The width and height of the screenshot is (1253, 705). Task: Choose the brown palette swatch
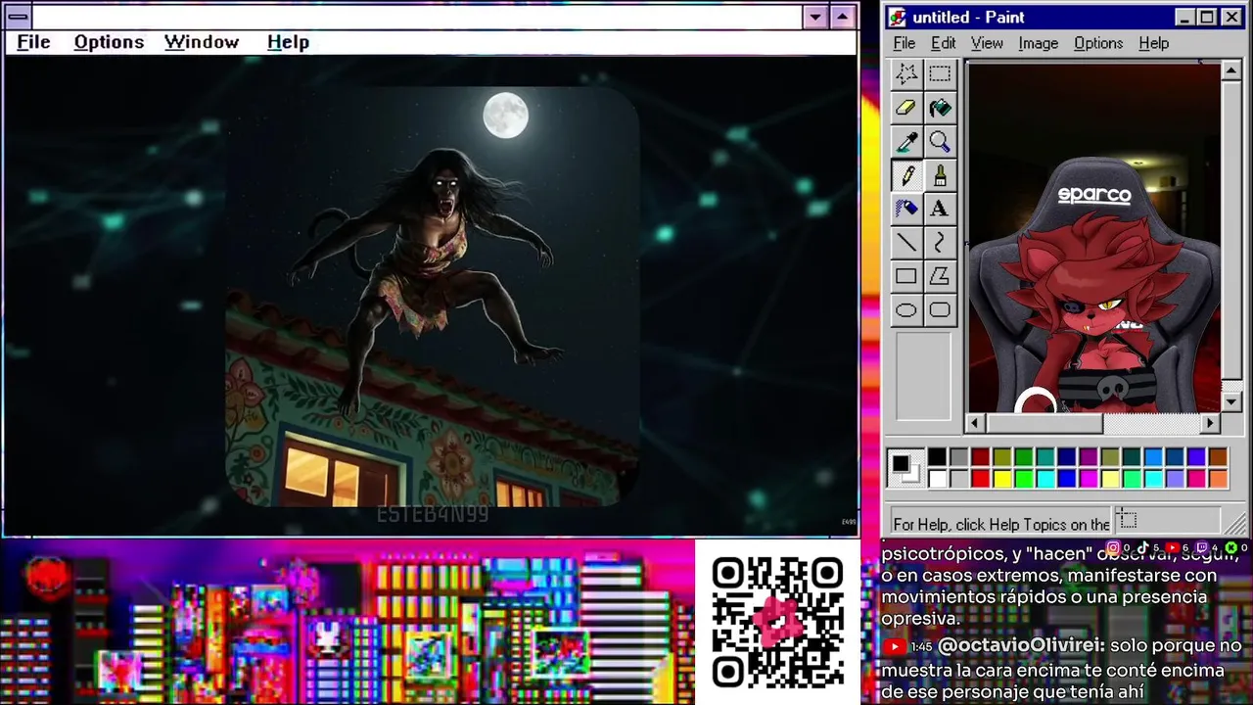[x=1218, y=457]
